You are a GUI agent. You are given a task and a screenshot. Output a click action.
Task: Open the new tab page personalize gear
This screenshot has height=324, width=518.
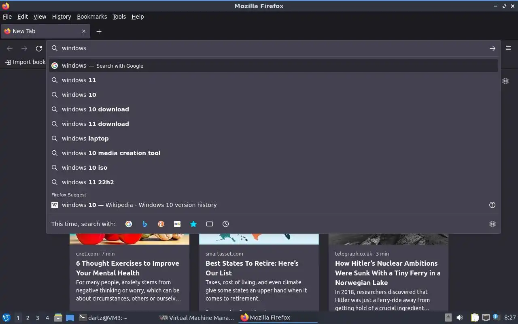coord(505,81)
